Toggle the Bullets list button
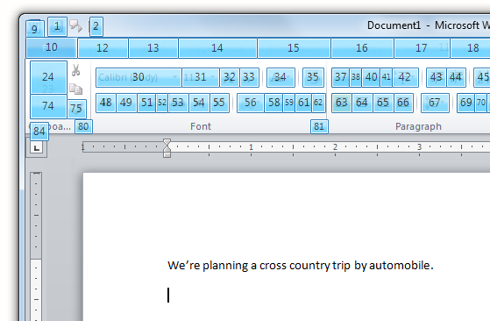The image size is (490, 321). click(x=341, y=77)
